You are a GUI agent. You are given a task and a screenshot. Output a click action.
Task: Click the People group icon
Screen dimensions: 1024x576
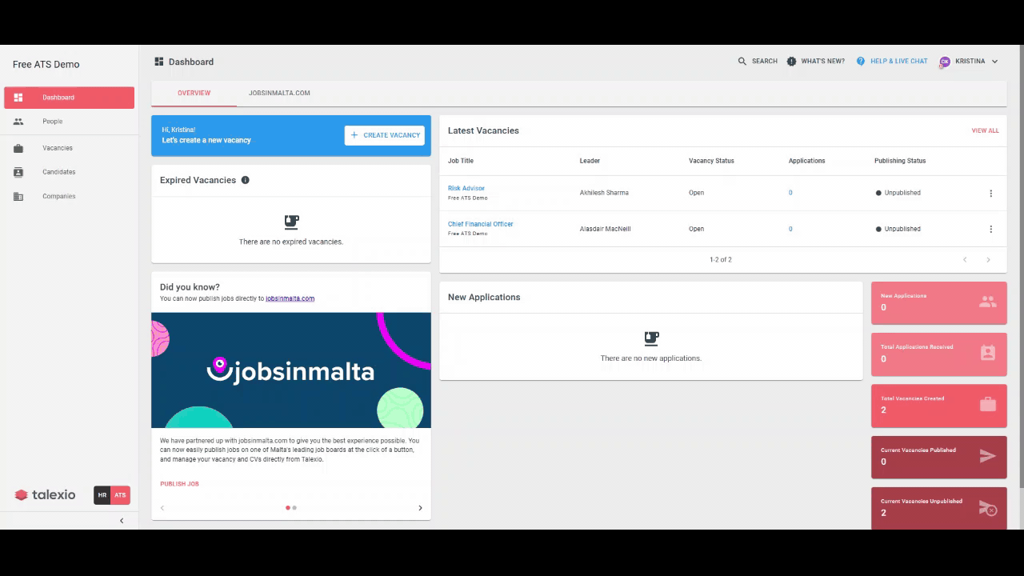(18, 122)
